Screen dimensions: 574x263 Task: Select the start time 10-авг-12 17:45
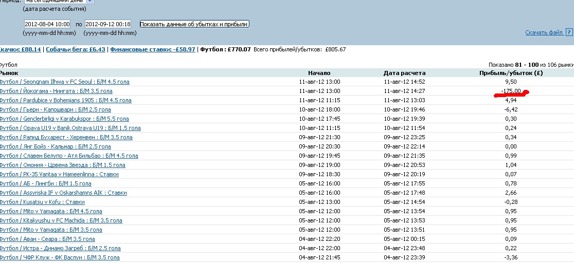[x=319, y=119]
